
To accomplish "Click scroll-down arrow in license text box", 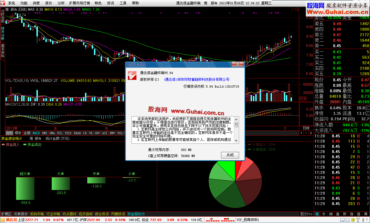I will [236, 141].
